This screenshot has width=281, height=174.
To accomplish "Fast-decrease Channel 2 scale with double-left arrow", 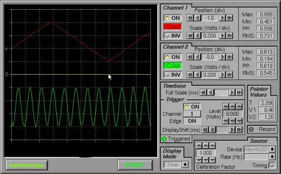I will click(190, 75).
